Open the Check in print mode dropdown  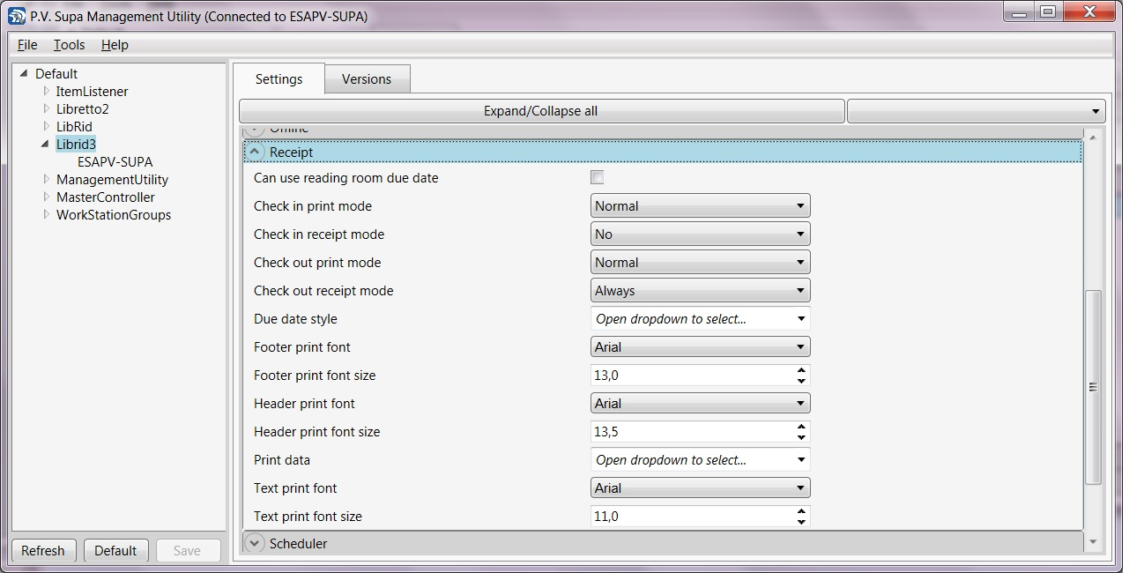700,206
